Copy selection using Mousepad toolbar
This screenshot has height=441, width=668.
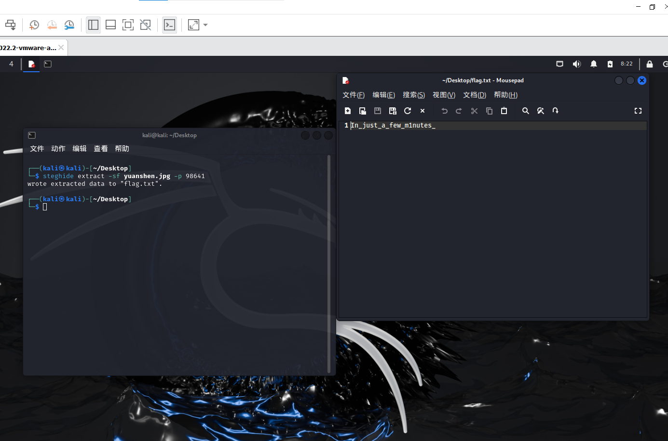pyautogui.click(x=489, y=111)
